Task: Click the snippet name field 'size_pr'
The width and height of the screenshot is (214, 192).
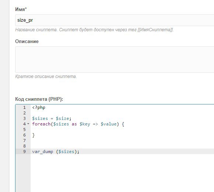Action: coord(114,20)
